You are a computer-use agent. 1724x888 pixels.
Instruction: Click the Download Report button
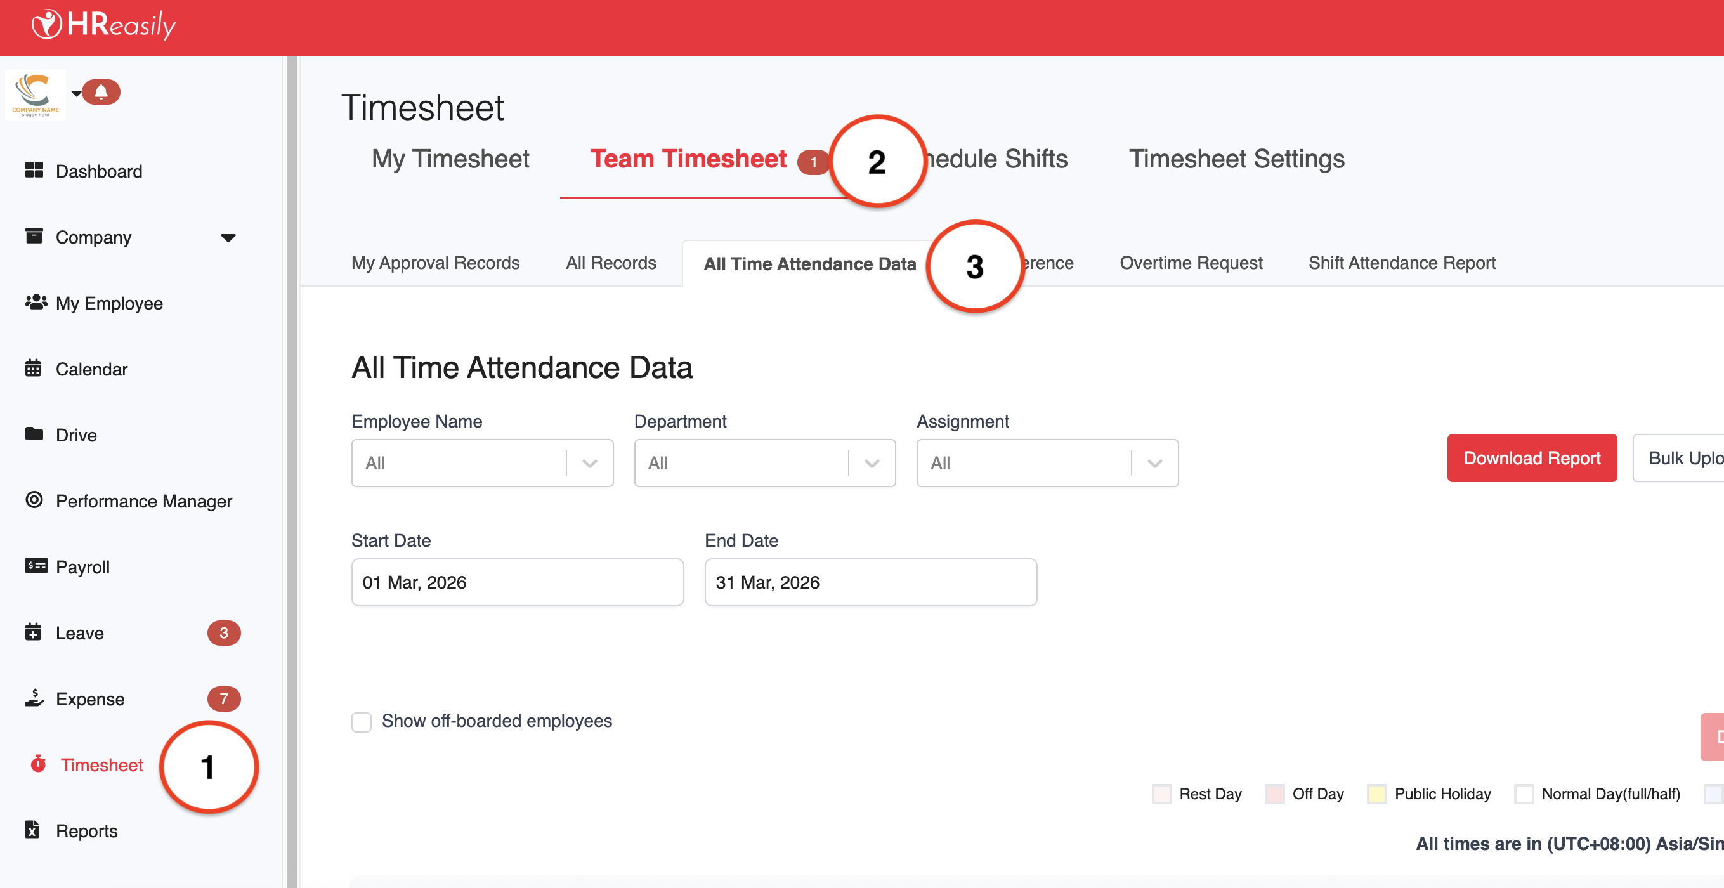[1531, 459]
